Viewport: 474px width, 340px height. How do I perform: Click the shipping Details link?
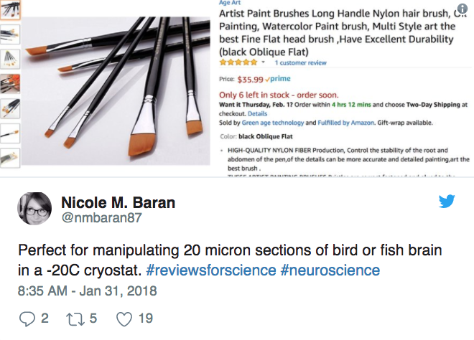[x=257, y=113]
